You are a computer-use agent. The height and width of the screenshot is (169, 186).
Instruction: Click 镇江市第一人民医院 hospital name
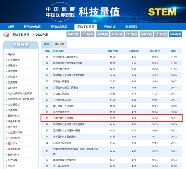[x=63, y=106]
